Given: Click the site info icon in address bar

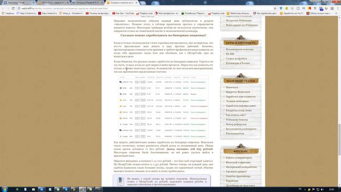Looking at the screenshot, I should coord(19,9).
